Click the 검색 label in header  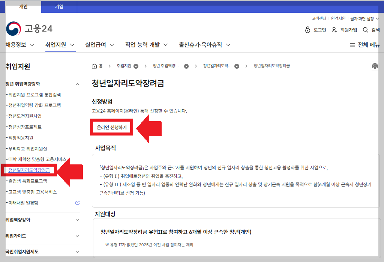375,30
